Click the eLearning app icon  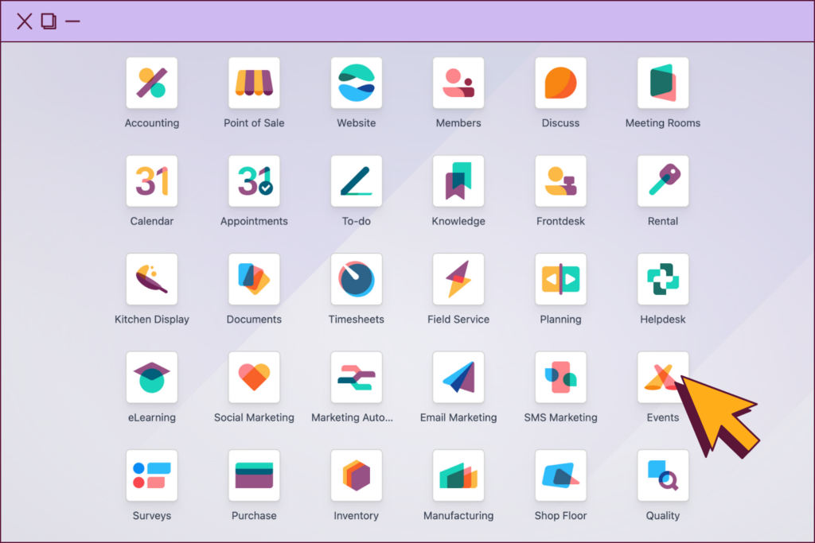pos(151,378)
